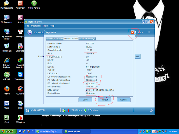Expand the toolbar overflow chevron next to MMS
This screenshot has width=179, height=134.
pos(149,32)
